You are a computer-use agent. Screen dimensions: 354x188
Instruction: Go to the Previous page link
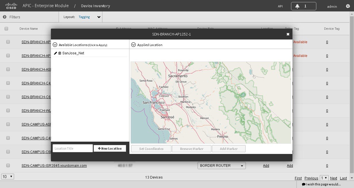click(311, 178)
